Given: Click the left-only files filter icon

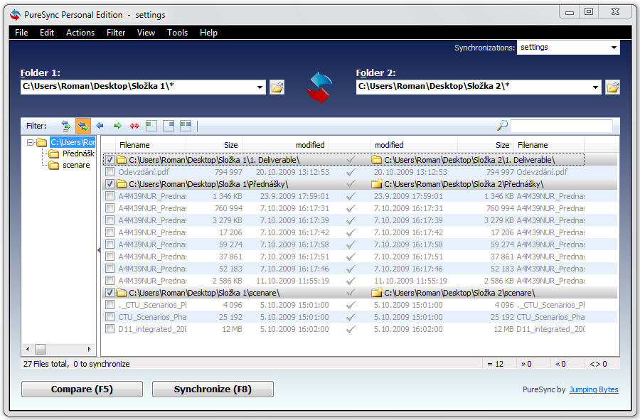Looking at the screenshot, I should (151, 126).
